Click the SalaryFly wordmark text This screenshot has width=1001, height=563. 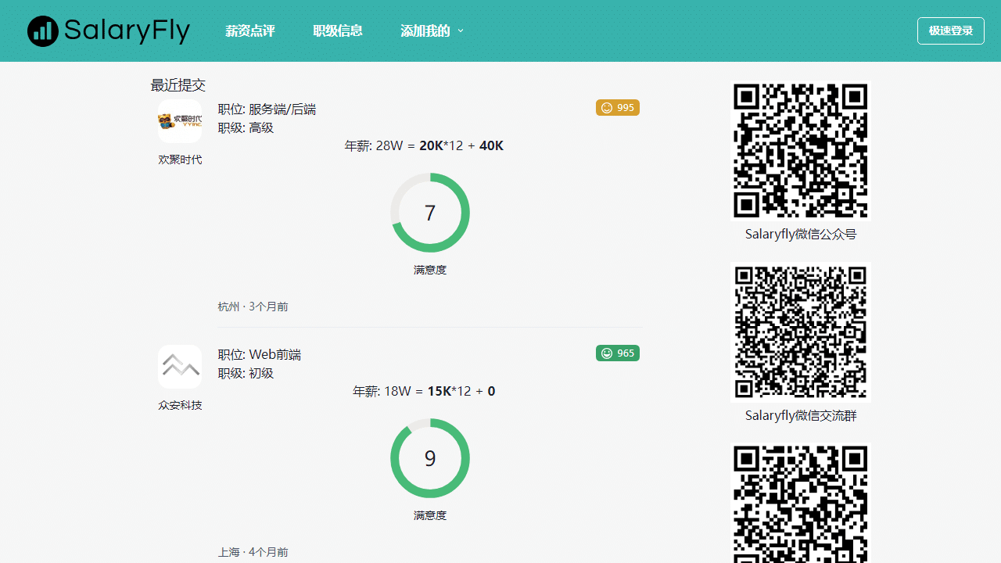(127, 31)
